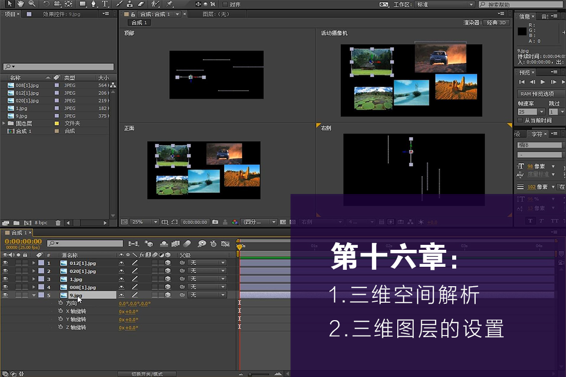Click the label color swatch of 012[1].jpg layer
The image size is (566, 377).
coord(41,263)
